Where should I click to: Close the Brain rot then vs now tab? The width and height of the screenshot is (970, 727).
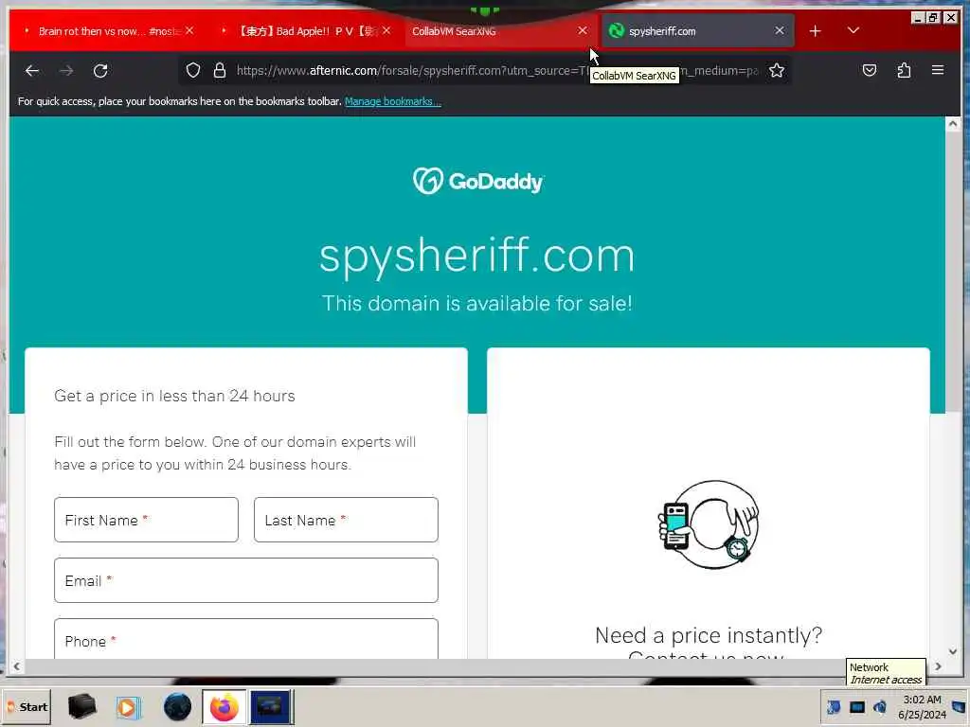[x=189, y=30]
